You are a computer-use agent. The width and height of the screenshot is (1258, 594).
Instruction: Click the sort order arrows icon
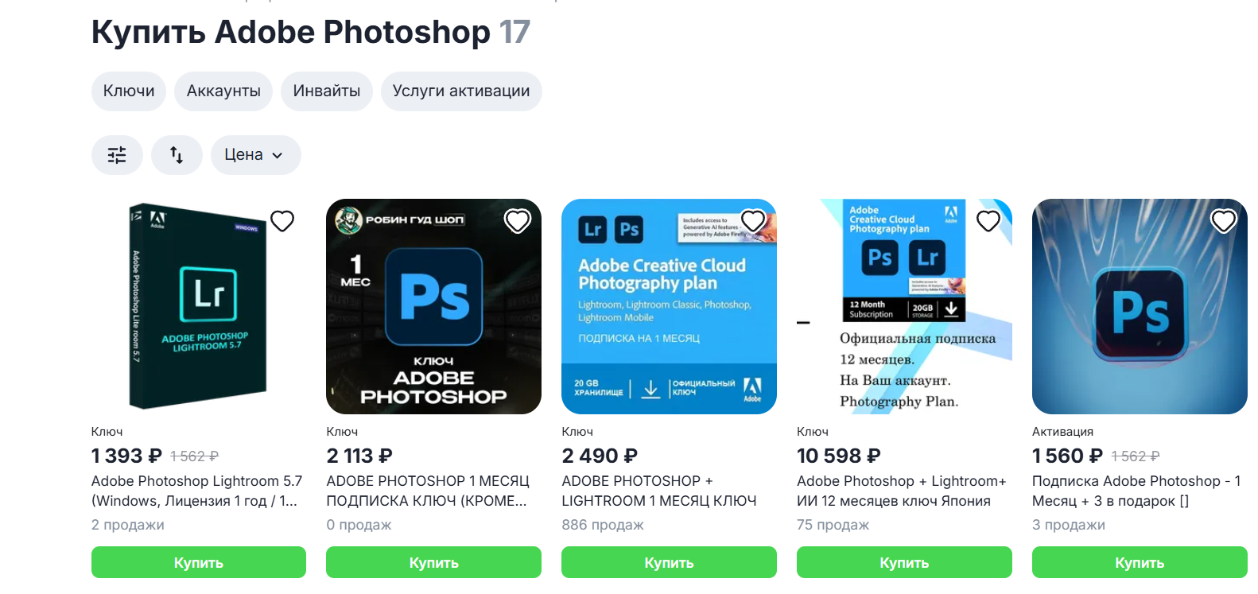[x=177, y=155]
